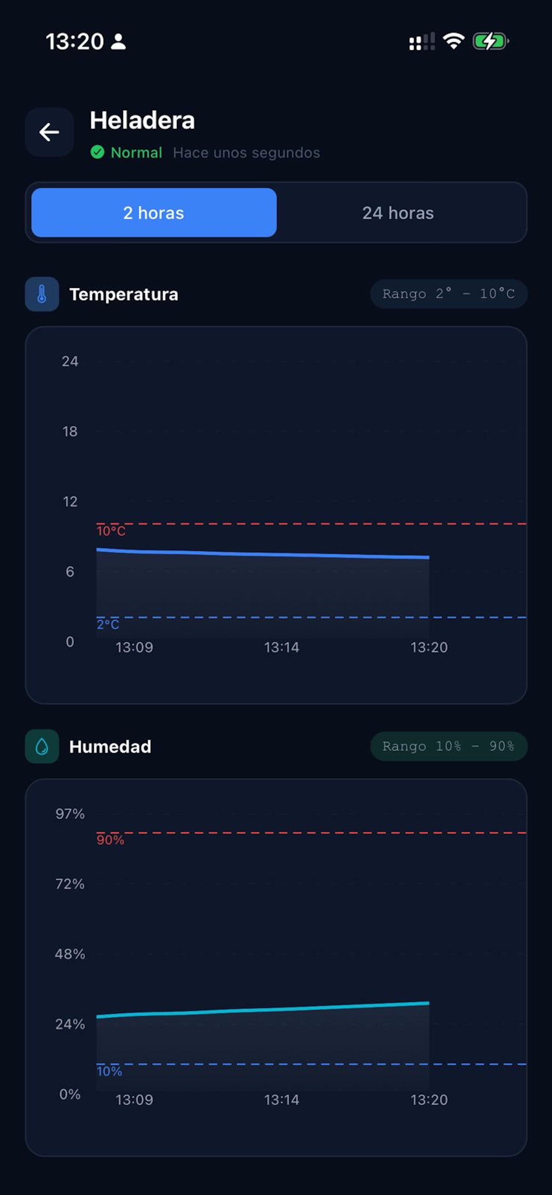Tap the Rango 10% - 90% badge
The width and height of the screenshot is (552, 1195).
pyautogui.click(x=448, y=746)
